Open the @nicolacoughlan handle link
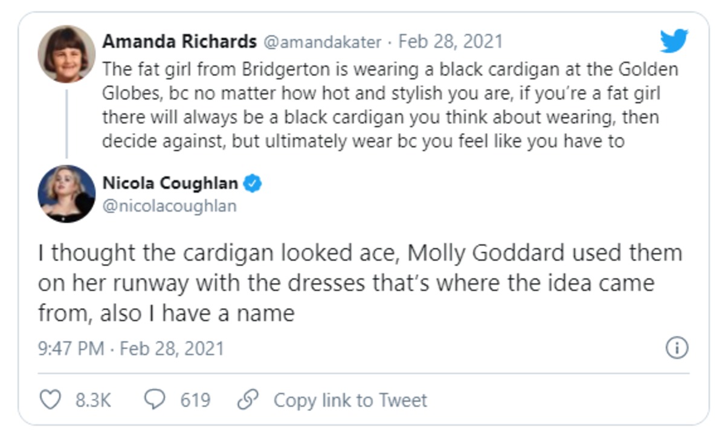This screenshot has height=437, width=725. [170, 206]
